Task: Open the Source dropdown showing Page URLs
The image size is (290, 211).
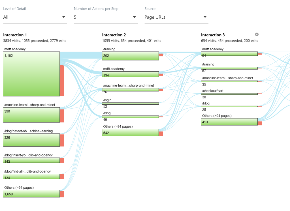Action: (x=176, y=17)
